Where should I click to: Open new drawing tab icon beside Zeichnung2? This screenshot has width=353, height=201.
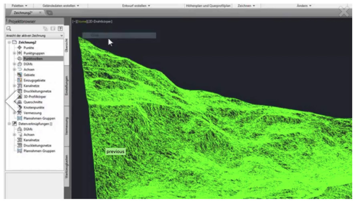[x=50, y=13]
